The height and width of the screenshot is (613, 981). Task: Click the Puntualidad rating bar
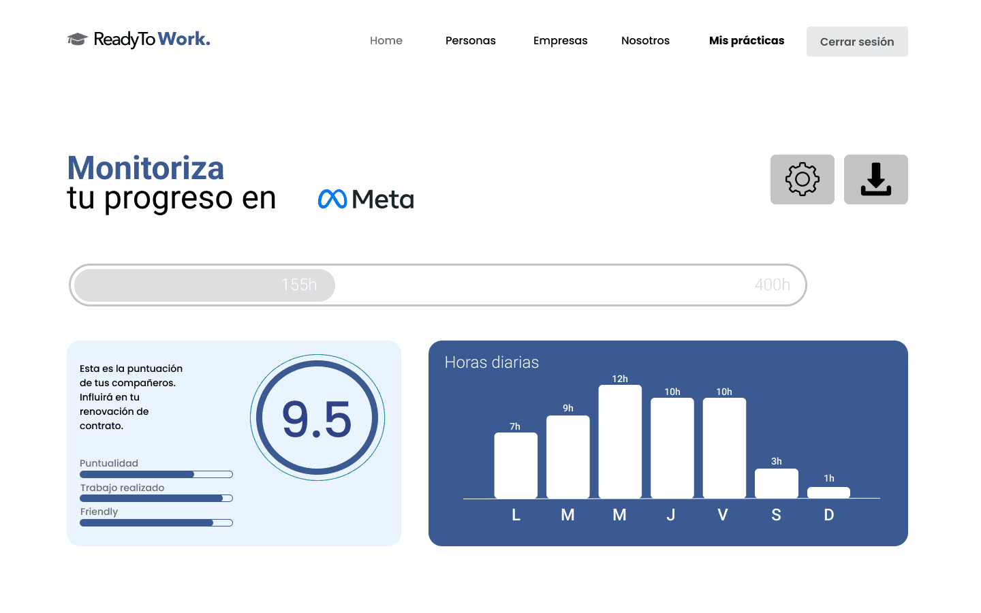point(156,474)
